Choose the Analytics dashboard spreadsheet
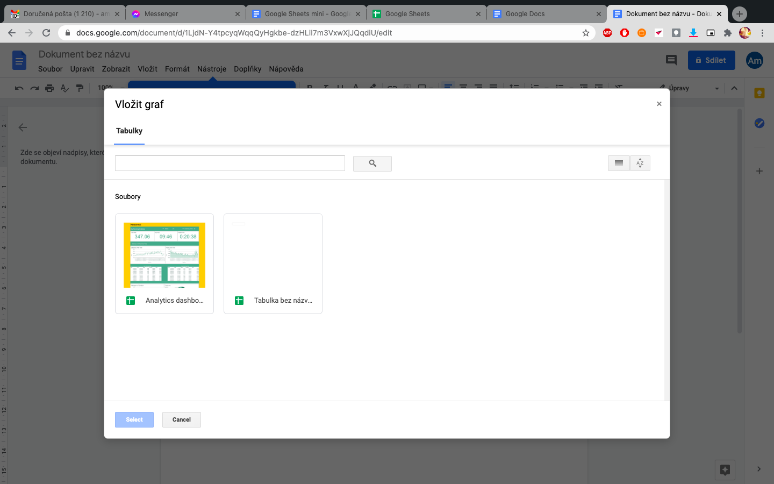Image resolution: width=774 pixels, height=484 pixels. click(x=164, y=264)
